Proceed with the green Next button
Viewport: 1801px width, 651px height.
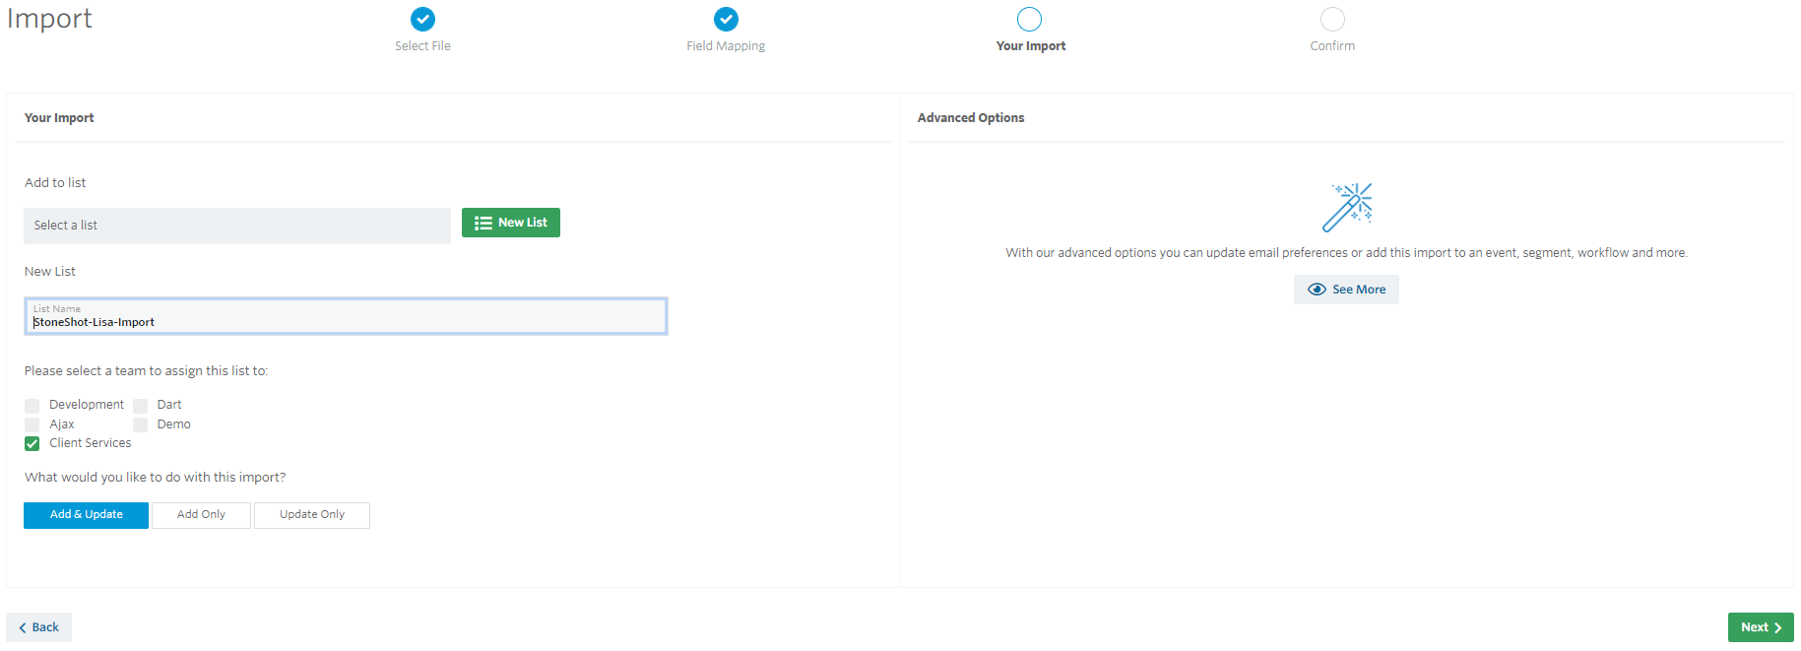pos(1761,627)
